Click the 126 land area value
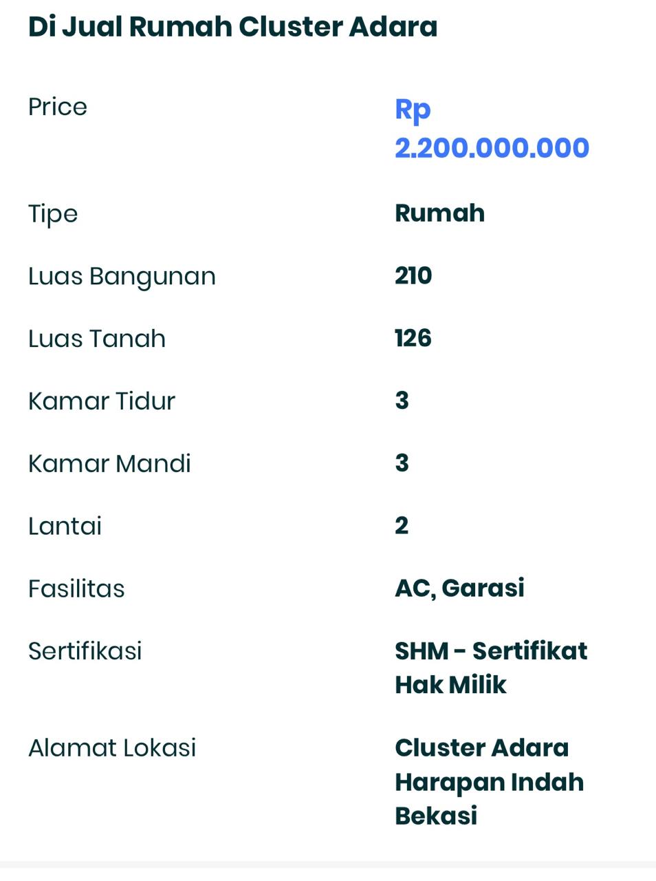The width and height of the screenshot is (656, 881). (413, 338)
